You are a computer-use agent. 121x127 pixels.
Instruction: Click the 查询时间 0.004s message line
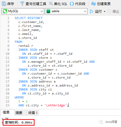[19, 123]
